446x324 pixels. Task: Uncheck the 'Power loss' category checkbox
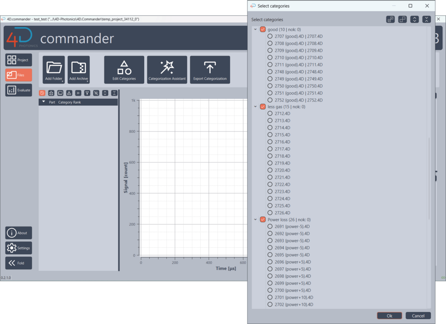point(263,219)
